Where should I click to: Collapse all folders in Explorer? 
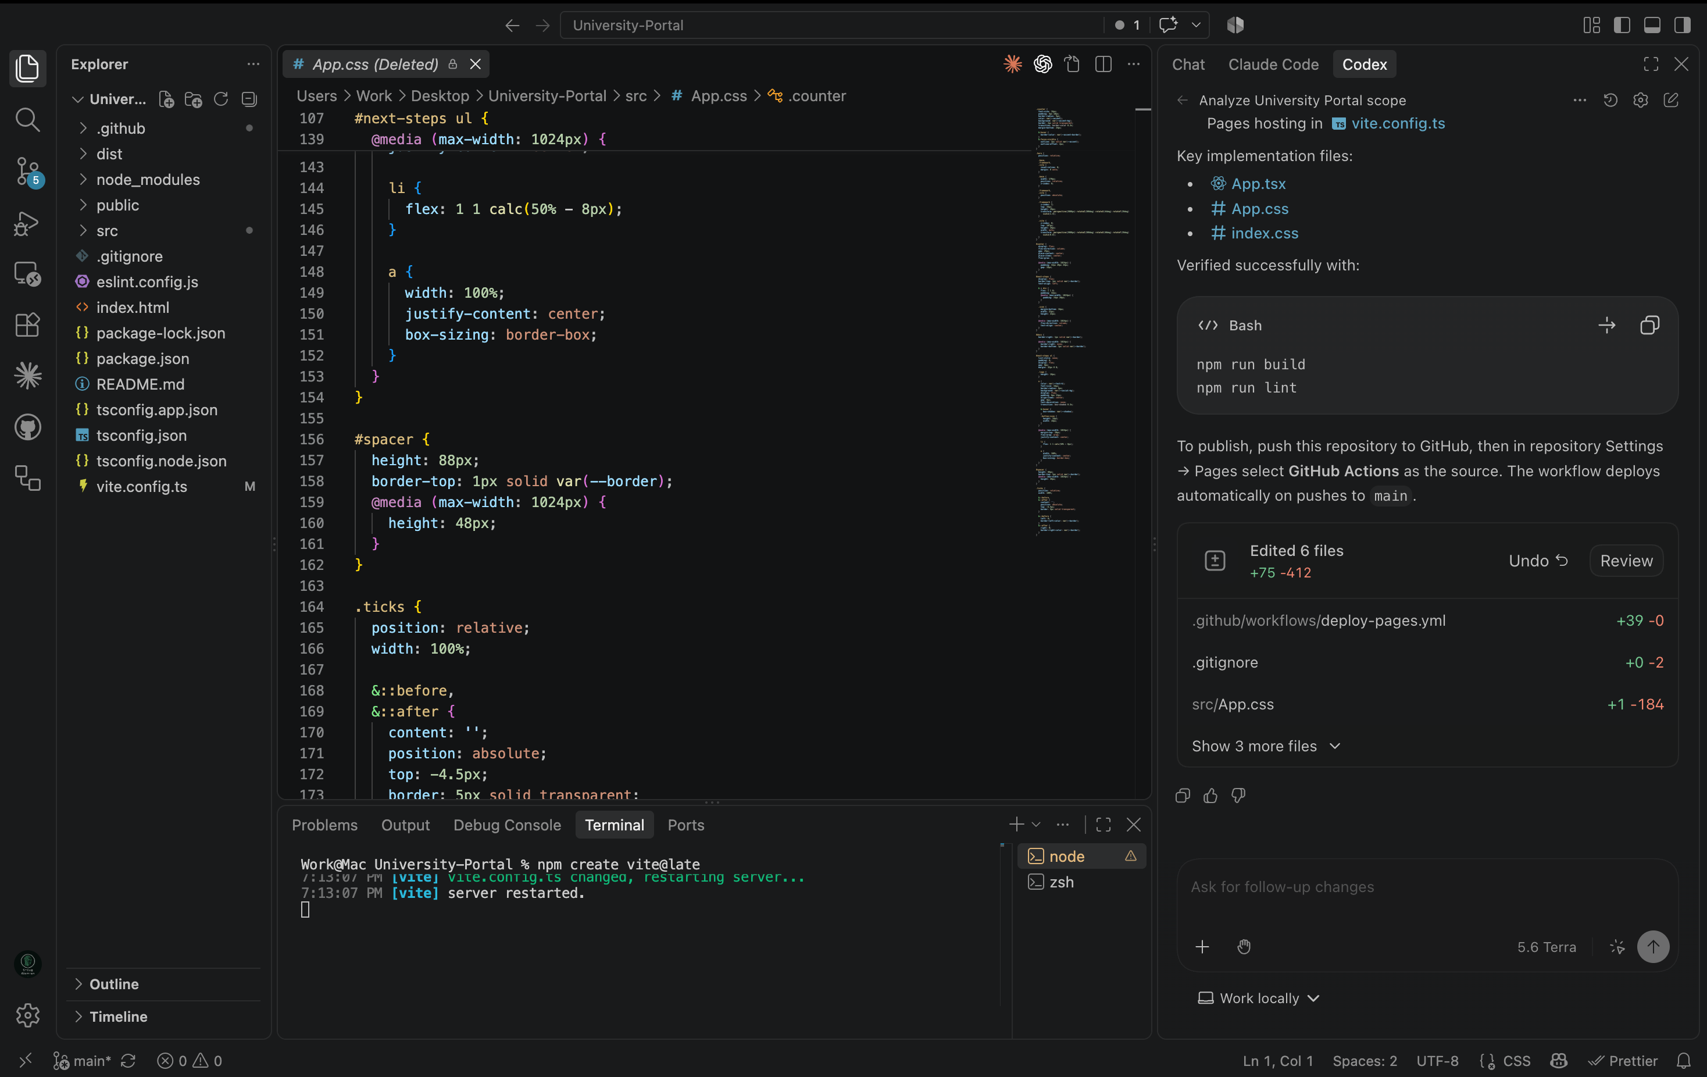(x=249, y=99)
